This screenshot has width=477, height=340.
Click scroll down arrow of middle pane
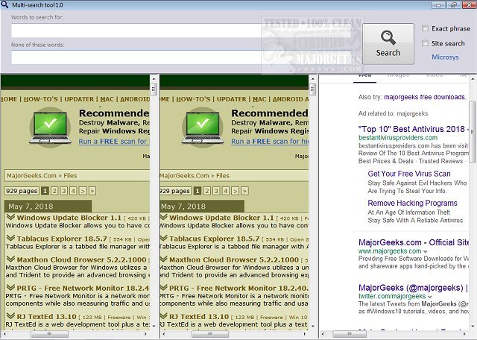pos(312,326)
